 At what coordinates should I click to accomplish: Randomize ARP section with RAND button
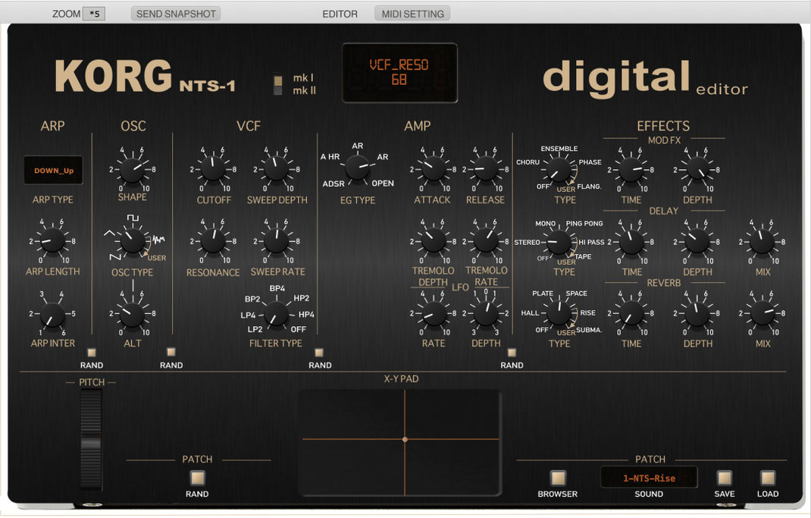click(92, 353)
